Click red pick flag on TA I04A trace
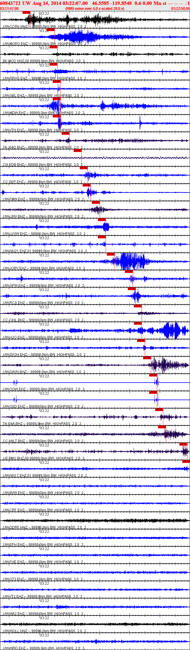The height and width of the screenshot is (650, 190). [159, 410]
